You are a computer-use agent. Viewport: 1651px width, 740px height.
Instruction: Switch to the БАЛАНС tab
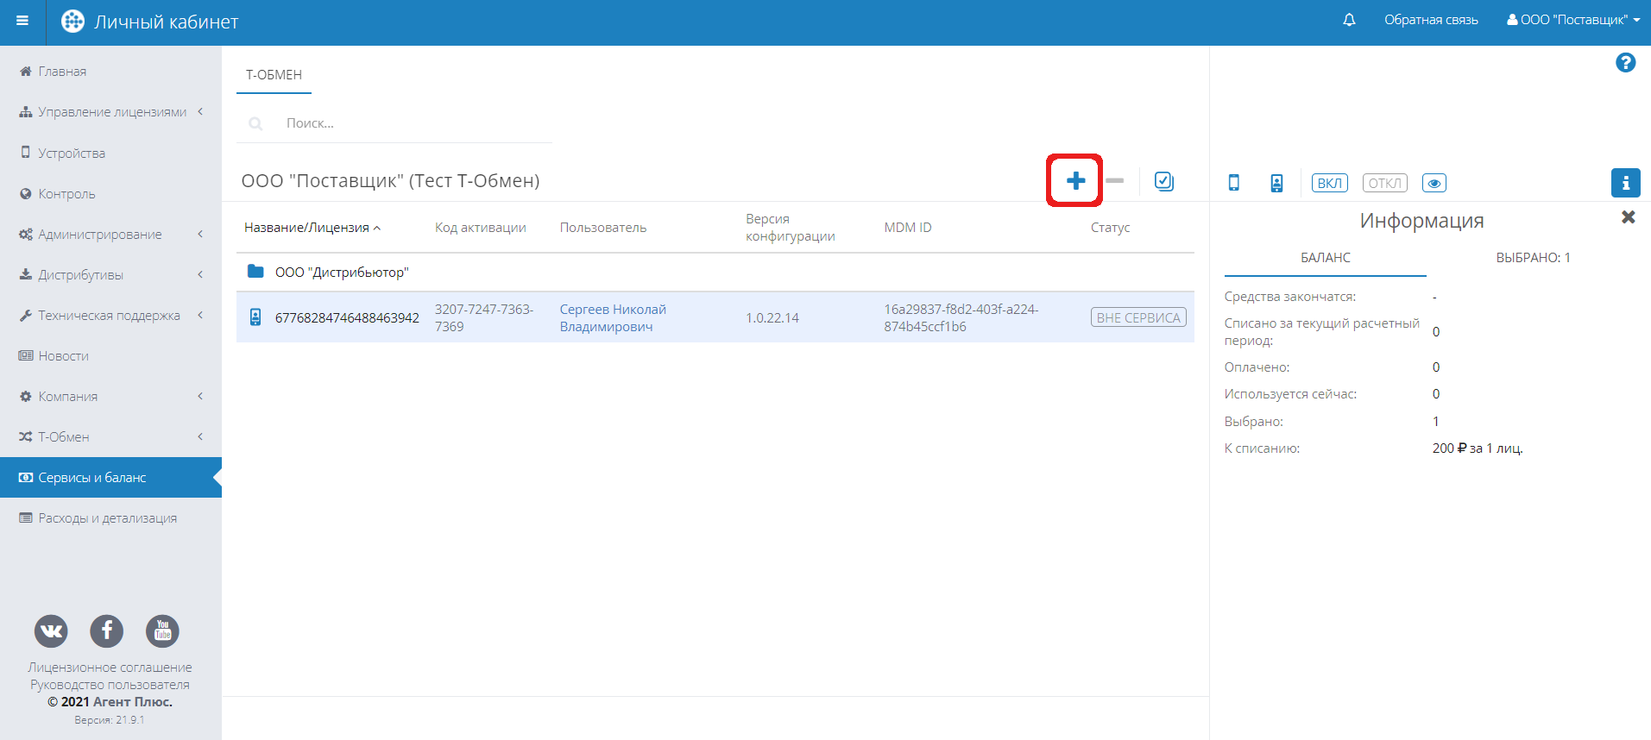[1326, 258]
